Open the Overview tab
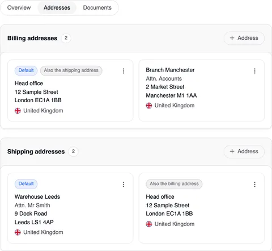The width and height of the screenshot is (272, 251). click(x=19, y=7)
